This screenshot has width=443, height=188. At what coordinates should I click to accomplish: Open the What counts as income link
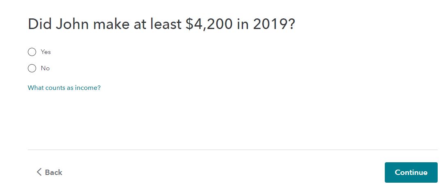(64, 87)
